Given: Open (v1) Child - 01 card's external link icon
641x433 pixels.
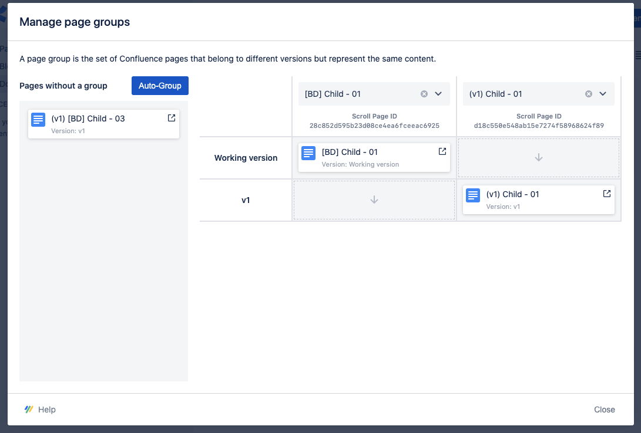Looking at the screenshot, I should coord(607,194).
